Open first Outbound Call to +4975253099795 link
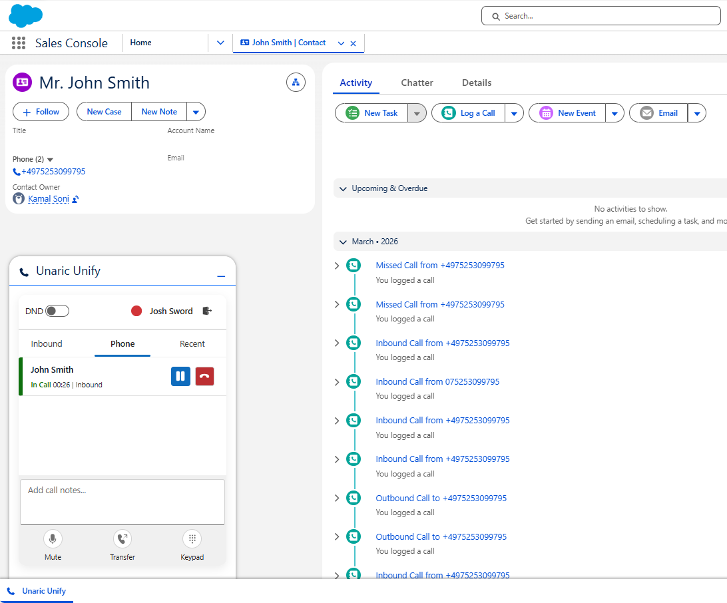 441,498
